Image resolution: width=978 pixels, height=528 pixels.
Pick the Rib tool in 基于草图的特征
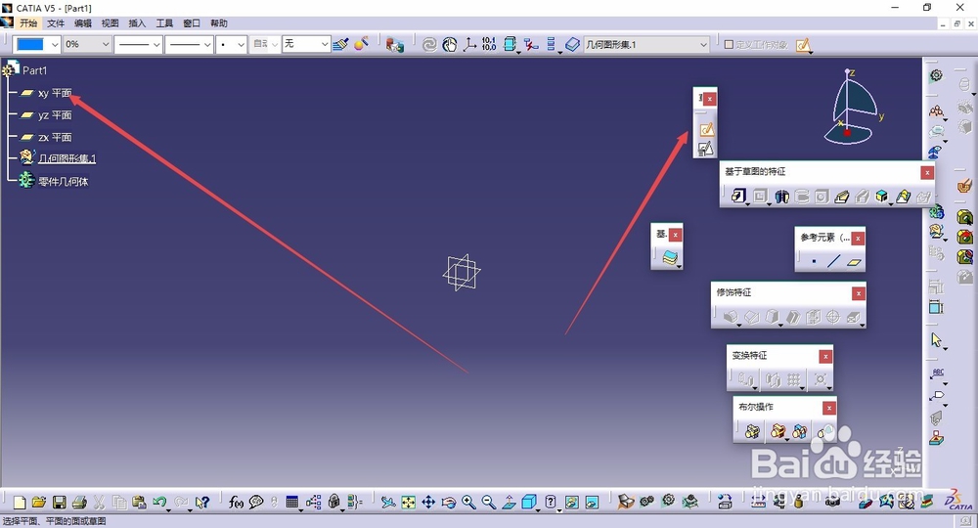pyautogui.click(x=841, y=197)
